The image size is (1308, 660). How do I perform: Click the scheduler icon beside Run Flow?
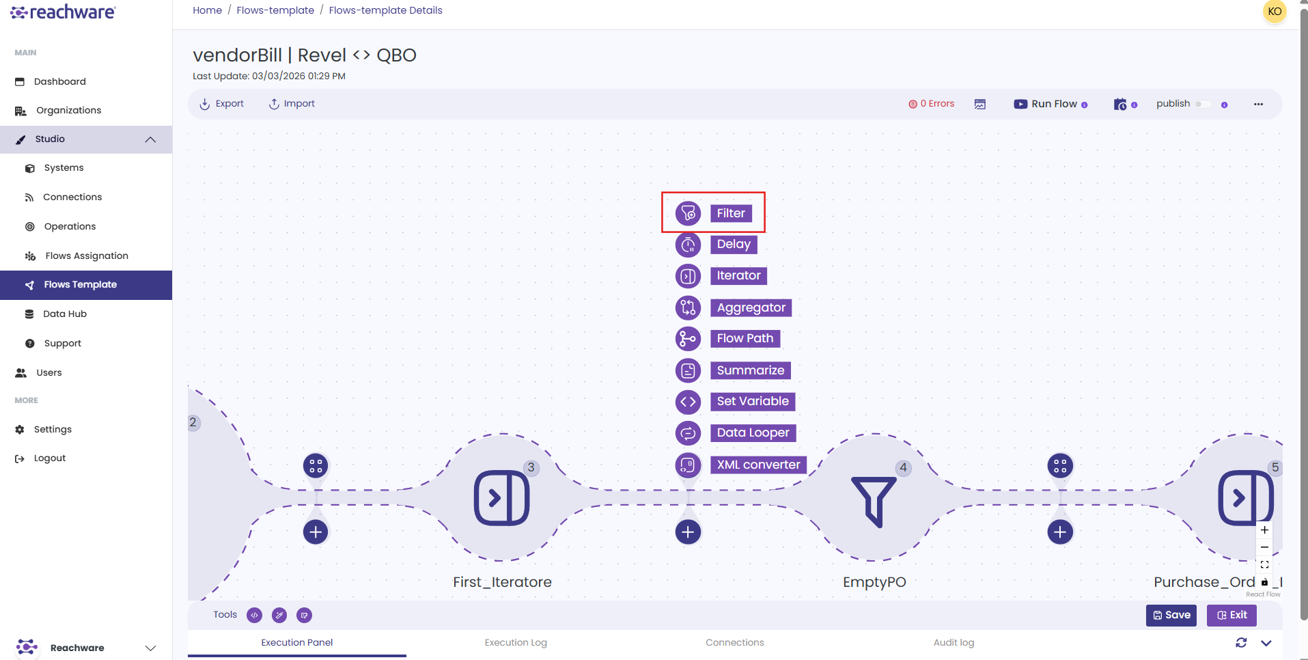[x=1120, y=104]
